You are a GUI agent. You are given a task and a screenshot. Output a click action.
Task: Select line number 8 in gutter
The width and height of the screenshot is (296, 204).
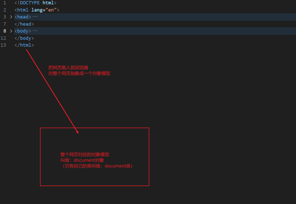point(5,31)
